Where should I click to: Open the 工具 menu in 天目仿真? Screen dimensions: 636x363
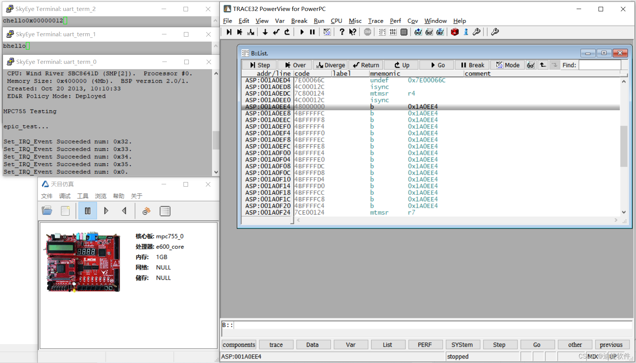point(82,196)
